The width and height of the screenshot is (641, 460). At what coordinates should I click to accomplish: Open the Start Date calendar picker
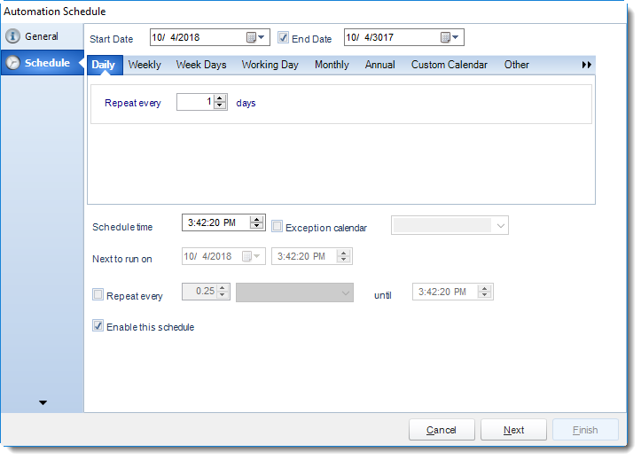coord(256,37)
